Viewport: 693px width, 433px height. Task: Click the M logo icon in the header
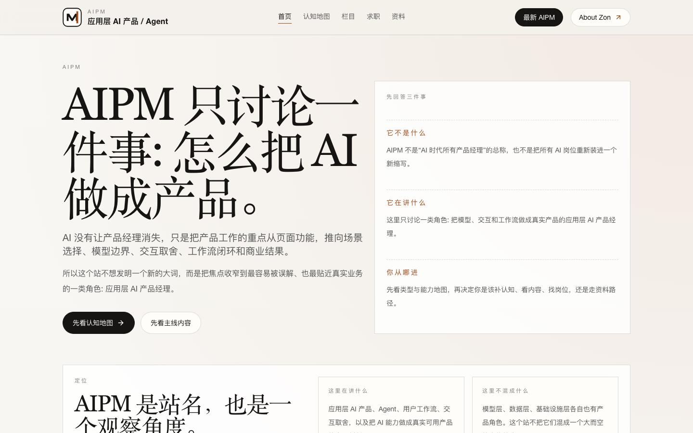point(72,17)
